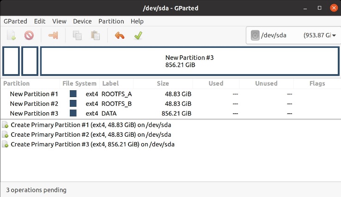Screen dimensions: 341x197
Task: Open the /dev/sda device selector dropdown
Action: (x=293, y=35)
